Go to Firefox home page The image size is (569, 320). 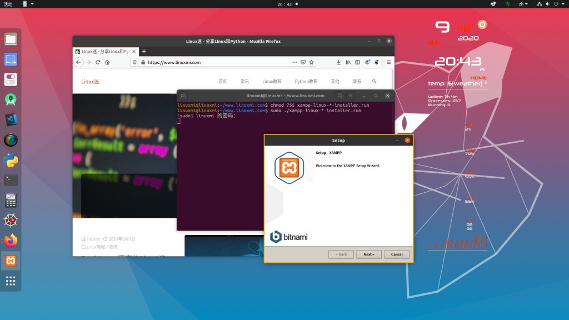pos(107,62)
